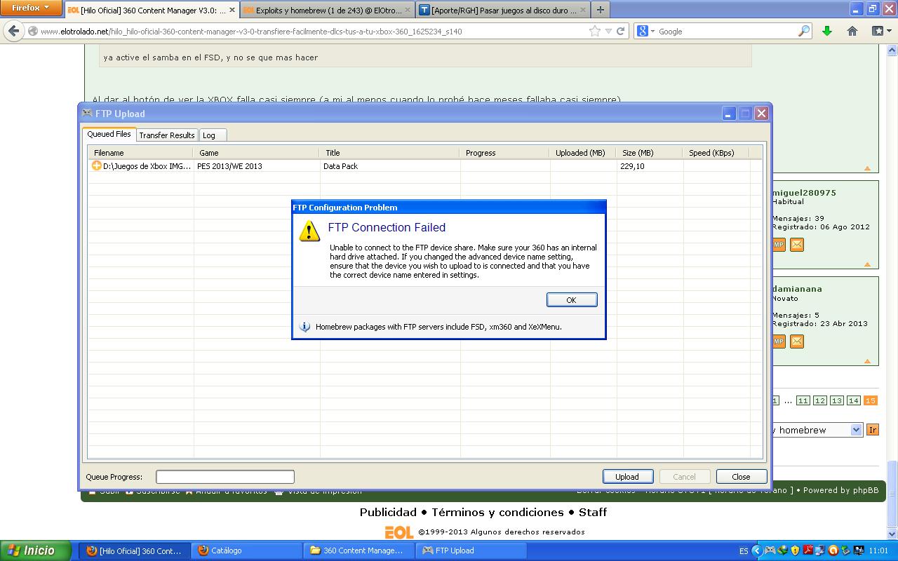
Task: Click the blue info icon in dialog footer
Action: 304,327
